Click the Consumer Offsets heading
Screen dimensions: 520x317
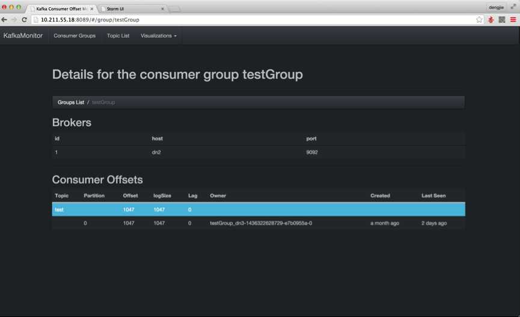pyautogui.click(x=97, y=180)
